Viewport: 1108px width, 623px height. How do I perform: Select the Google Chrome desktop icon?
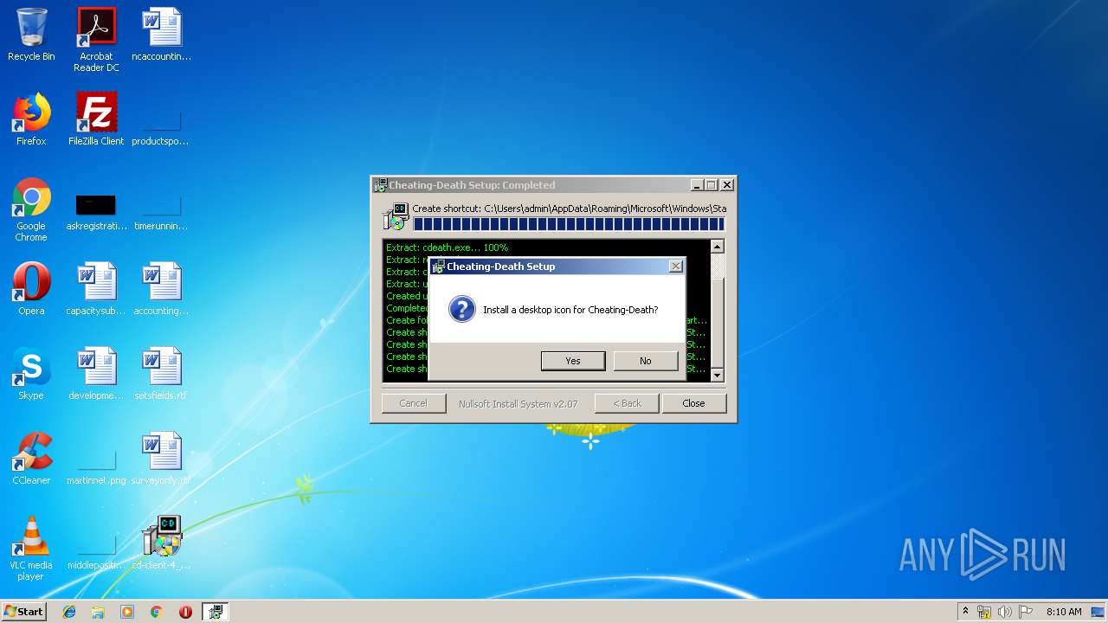(31, 209)
